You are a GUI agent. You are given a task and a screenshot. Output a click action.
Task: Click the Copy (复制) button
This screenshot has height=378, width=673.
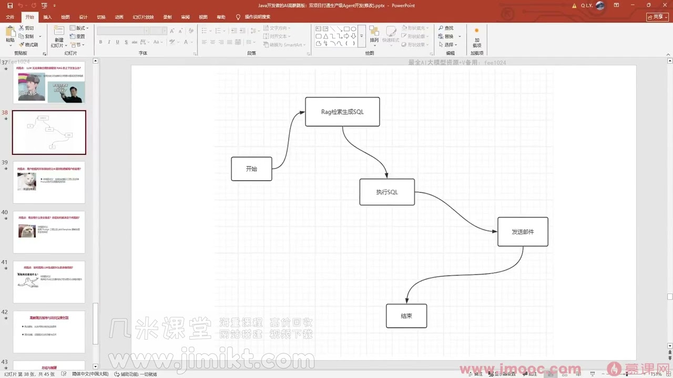(26, 36)
